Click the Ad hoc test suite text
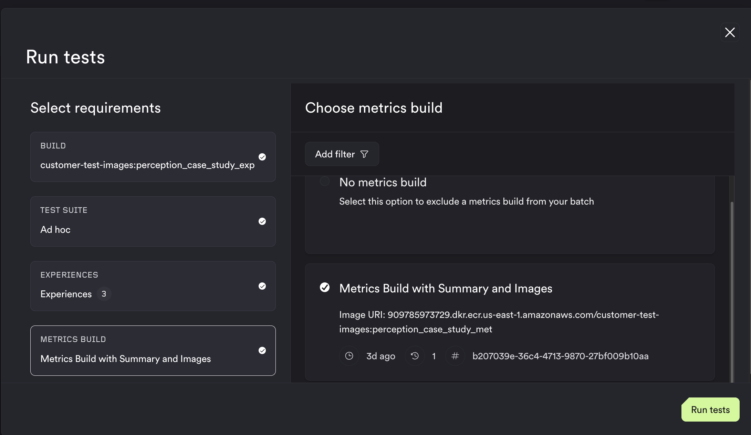751x435 pixels. pos(55,229)
